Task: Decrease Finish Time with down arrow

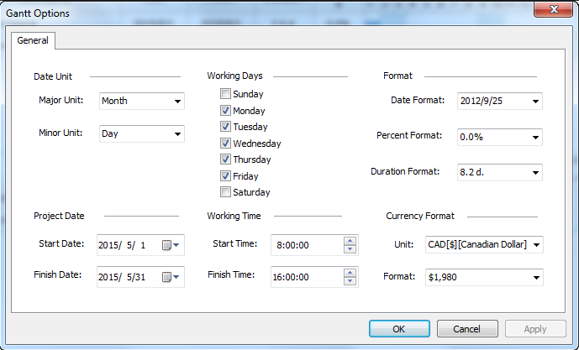Action: pos(350,281)
